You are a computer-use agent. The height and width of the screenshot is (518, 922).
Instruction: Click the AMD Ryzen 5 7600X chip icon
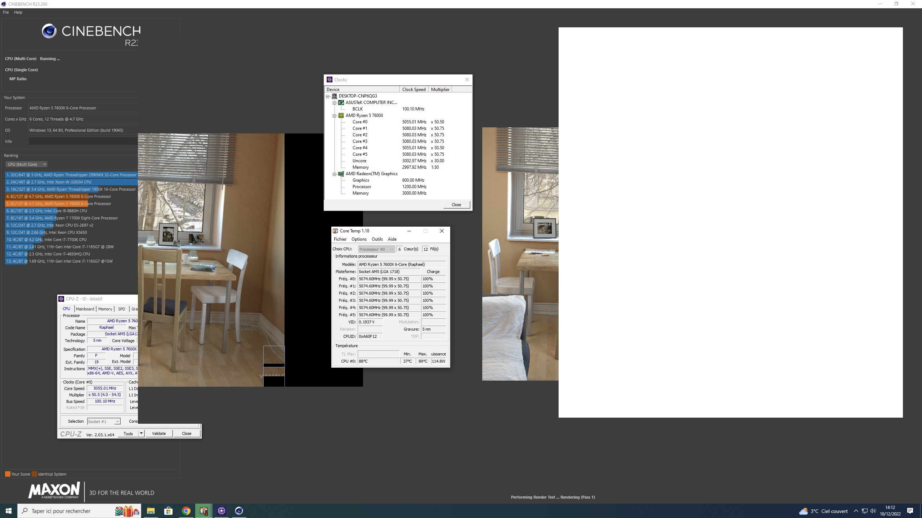341,115
